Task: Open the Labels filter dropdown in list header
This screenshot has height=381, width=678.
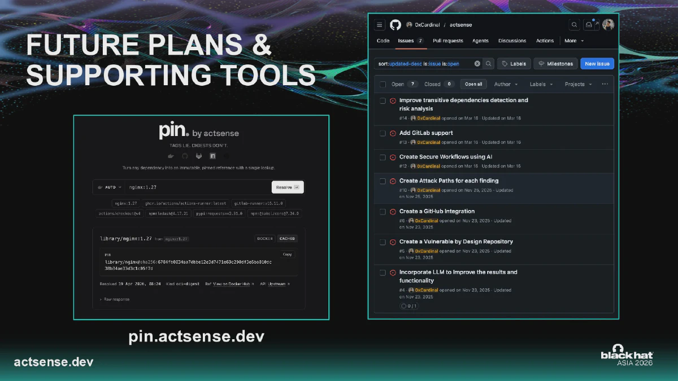Action: tap(541, 84)
